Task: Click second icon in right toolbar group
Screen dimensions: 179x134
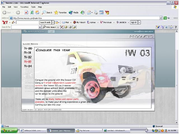Action: point(162,27)
